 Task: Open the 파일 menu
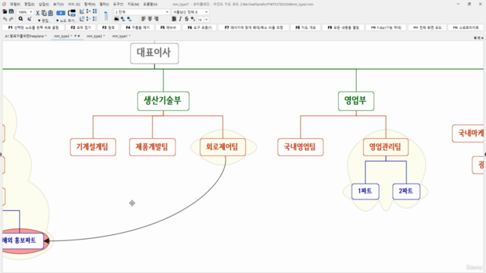coord(15,5)
